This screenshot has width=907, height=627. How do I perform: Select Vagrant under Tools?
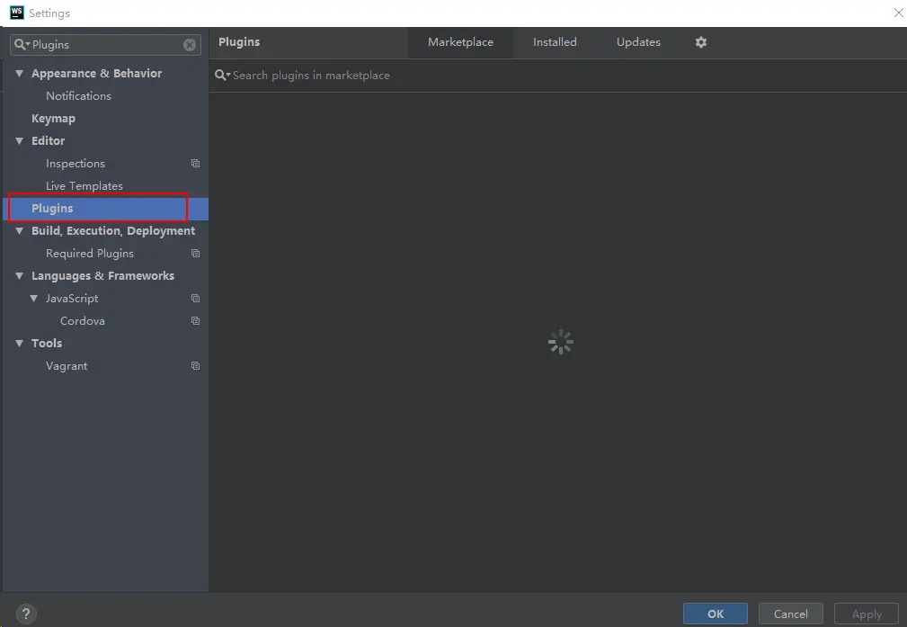67,366
